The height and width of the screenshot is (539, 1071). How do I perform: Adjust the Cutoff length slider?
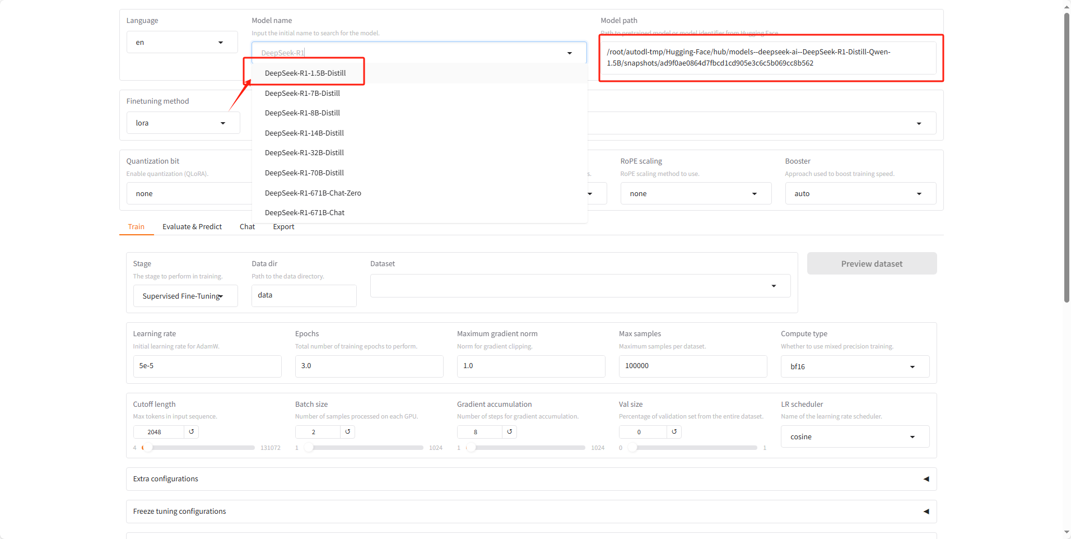tap(199, 448)
